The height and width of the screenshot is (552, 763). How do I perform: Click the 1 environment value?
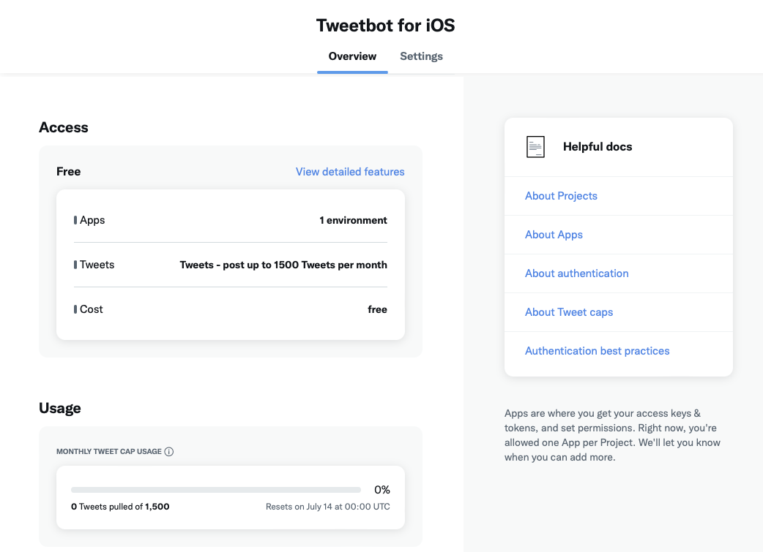click(x=353, y=220)
